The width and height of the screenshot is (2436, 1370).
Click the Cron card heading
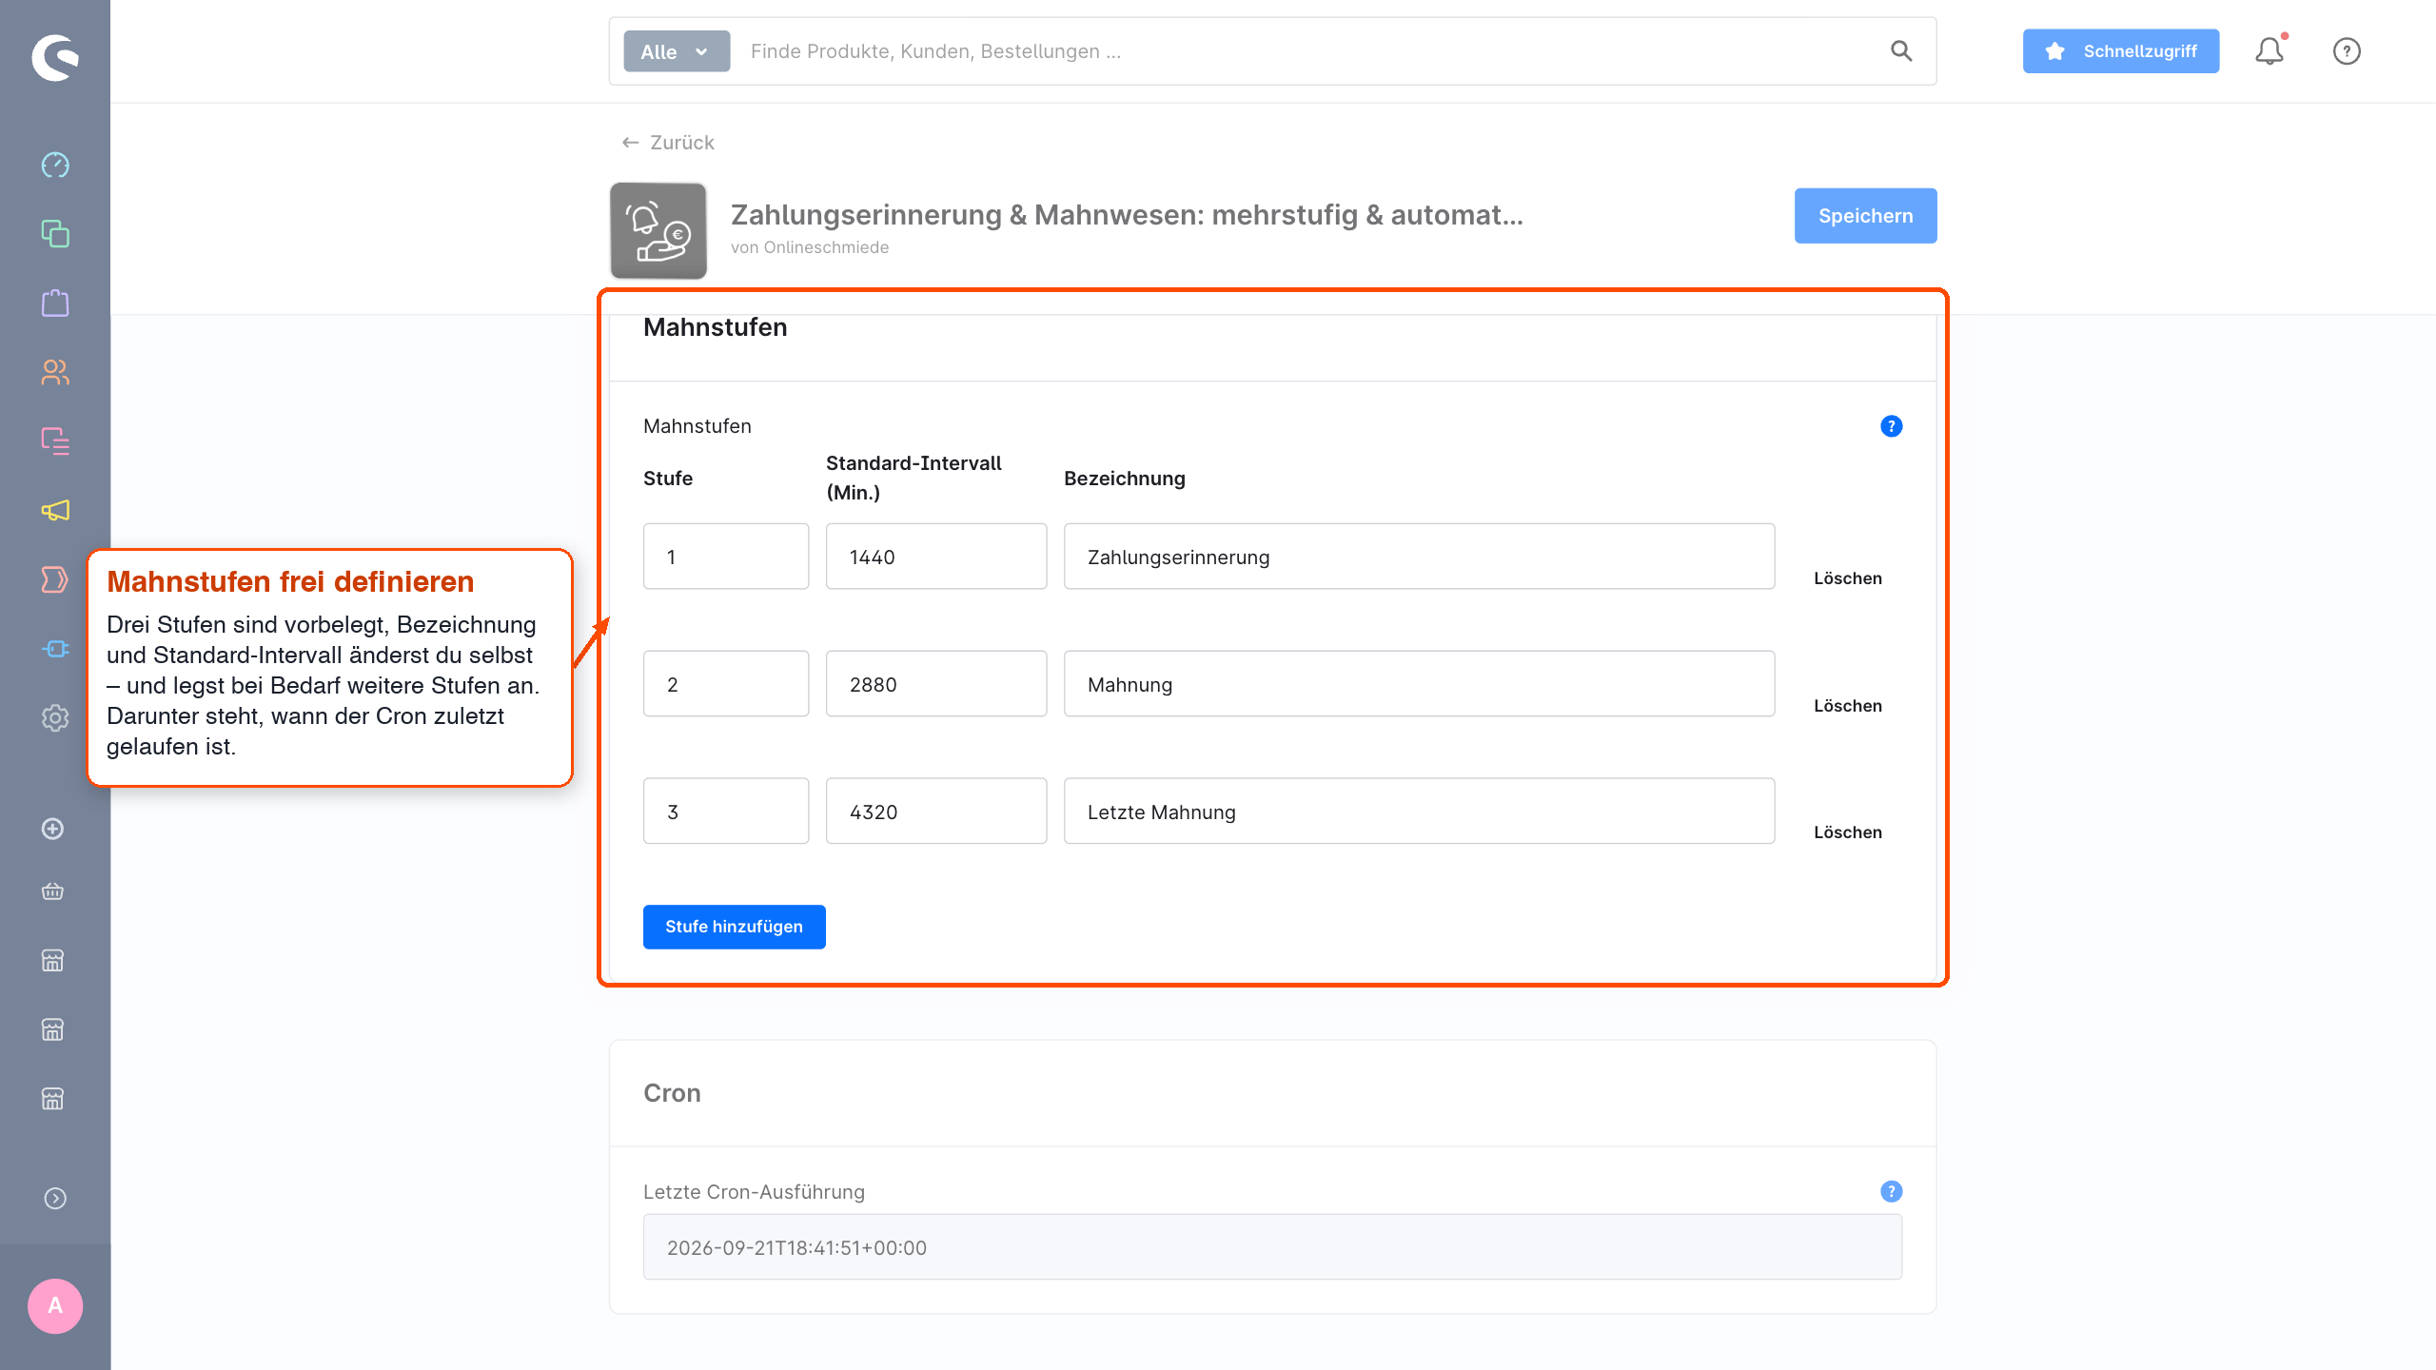click(x=672, y=1093)
